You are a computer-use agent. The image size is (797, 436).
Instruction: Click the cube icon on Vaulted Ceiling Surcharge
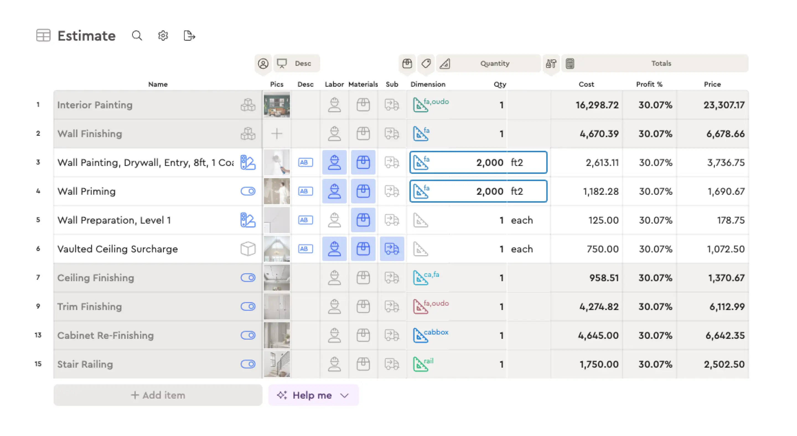(x=248, y=249)
